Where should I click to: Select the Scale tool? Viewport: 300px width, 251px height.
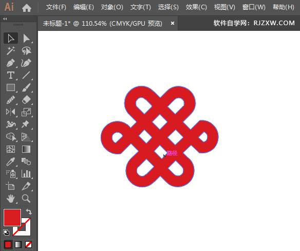tap(26, 112)
